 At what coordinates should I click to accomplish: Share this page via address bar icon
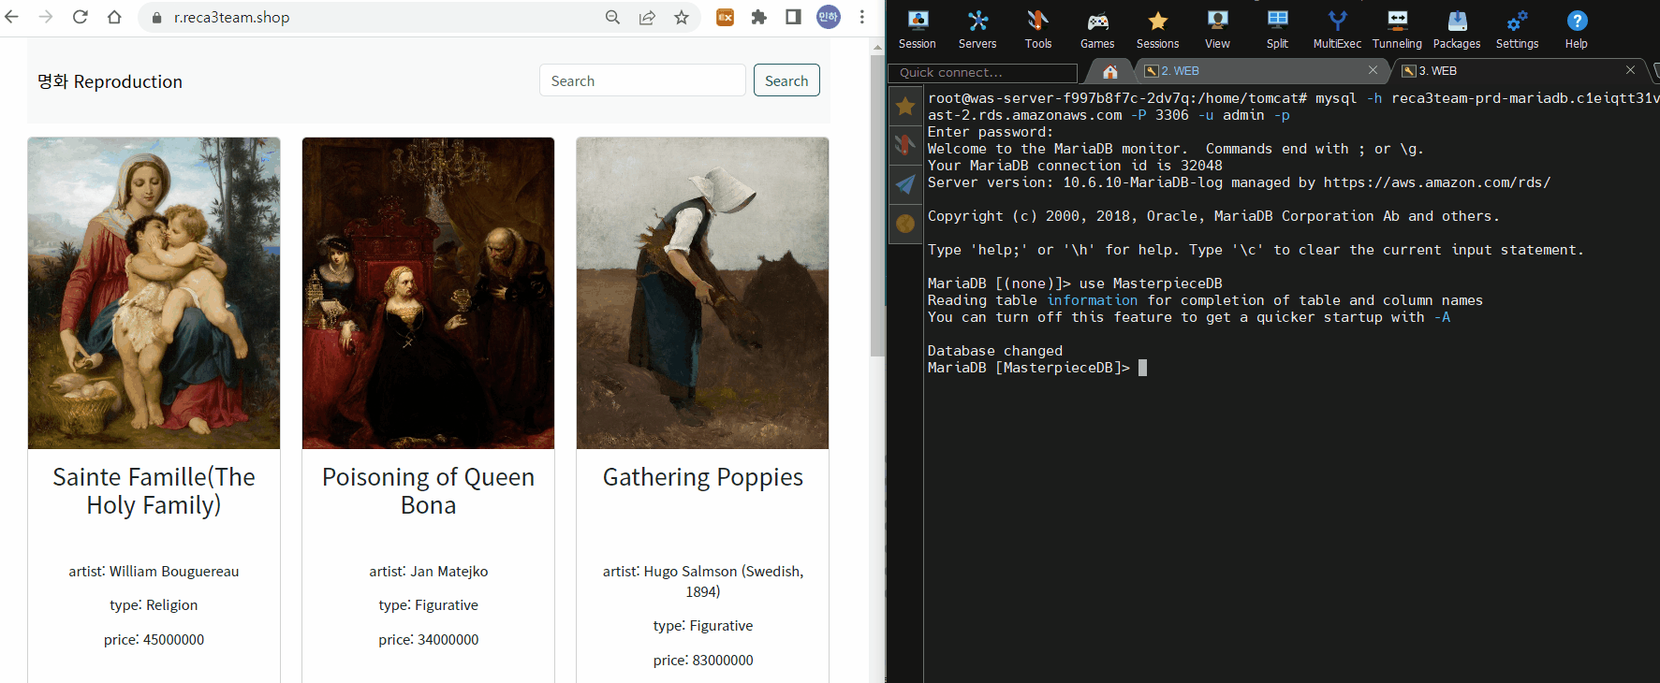click(647, 17)
